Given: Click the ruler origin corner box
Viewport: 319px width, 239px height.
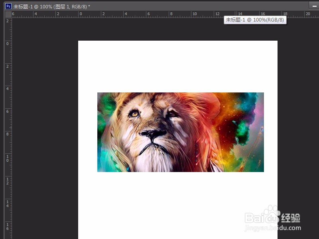Looking at the screenshot, I should pos(8,14).
